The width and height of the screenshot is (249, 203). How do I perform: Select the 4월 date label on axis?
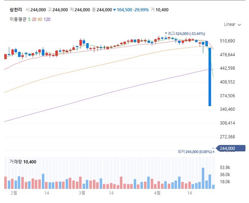tap(157, 193)
